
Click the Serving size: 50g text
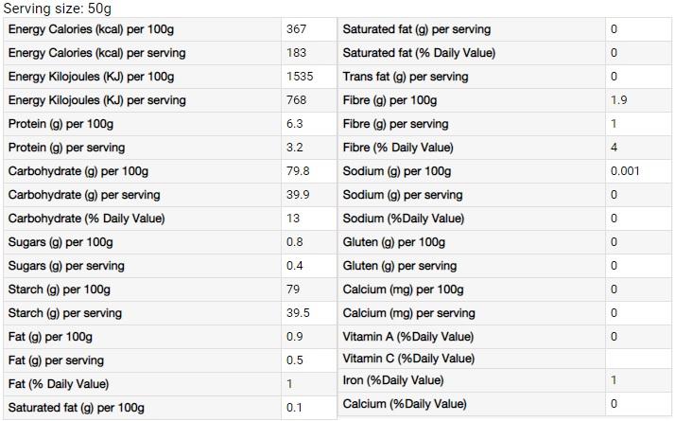[58, 8]
